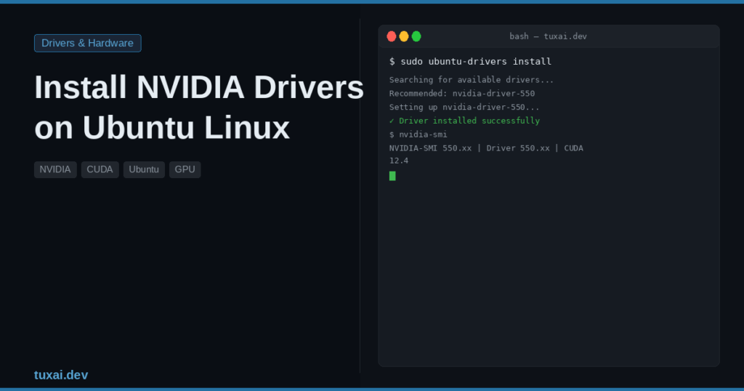Click the '$ nvidia-smi' command line
The image size is (744, 391).
(x=418, y=134)
